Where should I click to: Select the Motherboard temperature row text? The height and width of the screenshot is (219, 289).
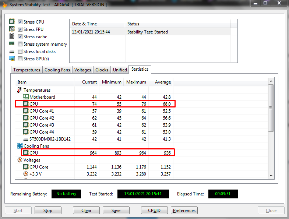pos(42,97)
